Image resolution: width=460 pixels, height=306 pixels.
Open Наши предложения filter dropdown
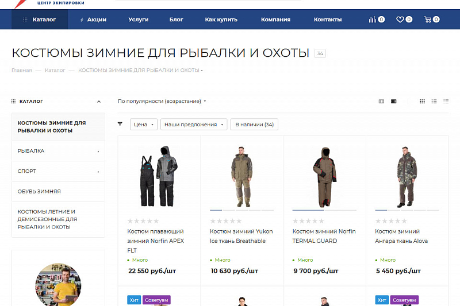[194, 125]
